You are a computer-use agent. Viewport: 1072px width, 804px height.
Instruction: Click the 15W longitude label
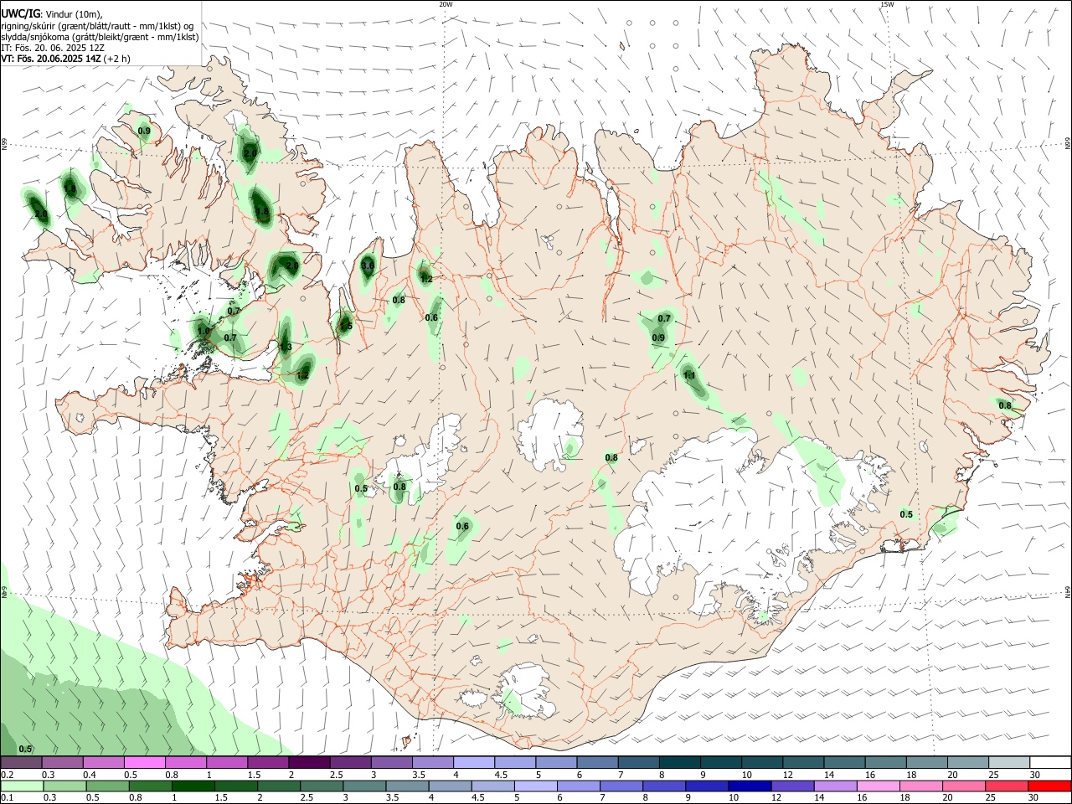pos(887,4)
